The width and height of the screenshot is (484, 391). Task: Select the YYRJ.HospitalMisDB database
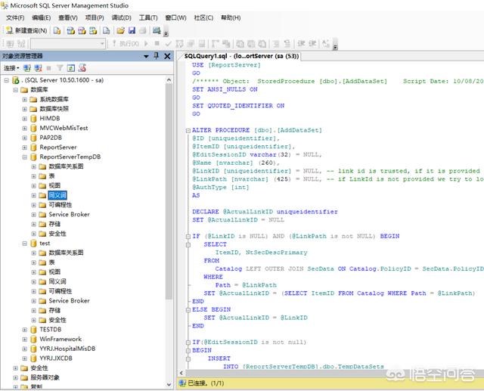[67, 349]
